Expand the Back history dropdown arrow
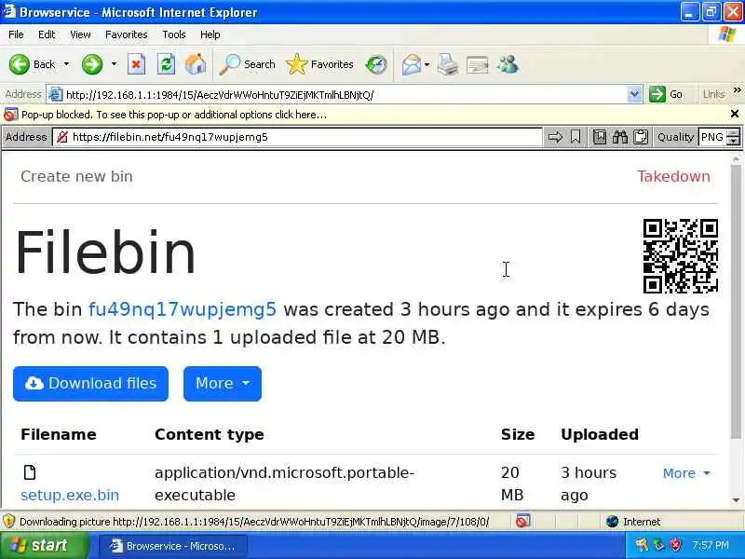 pyautogui.click(x=66, y=64)
